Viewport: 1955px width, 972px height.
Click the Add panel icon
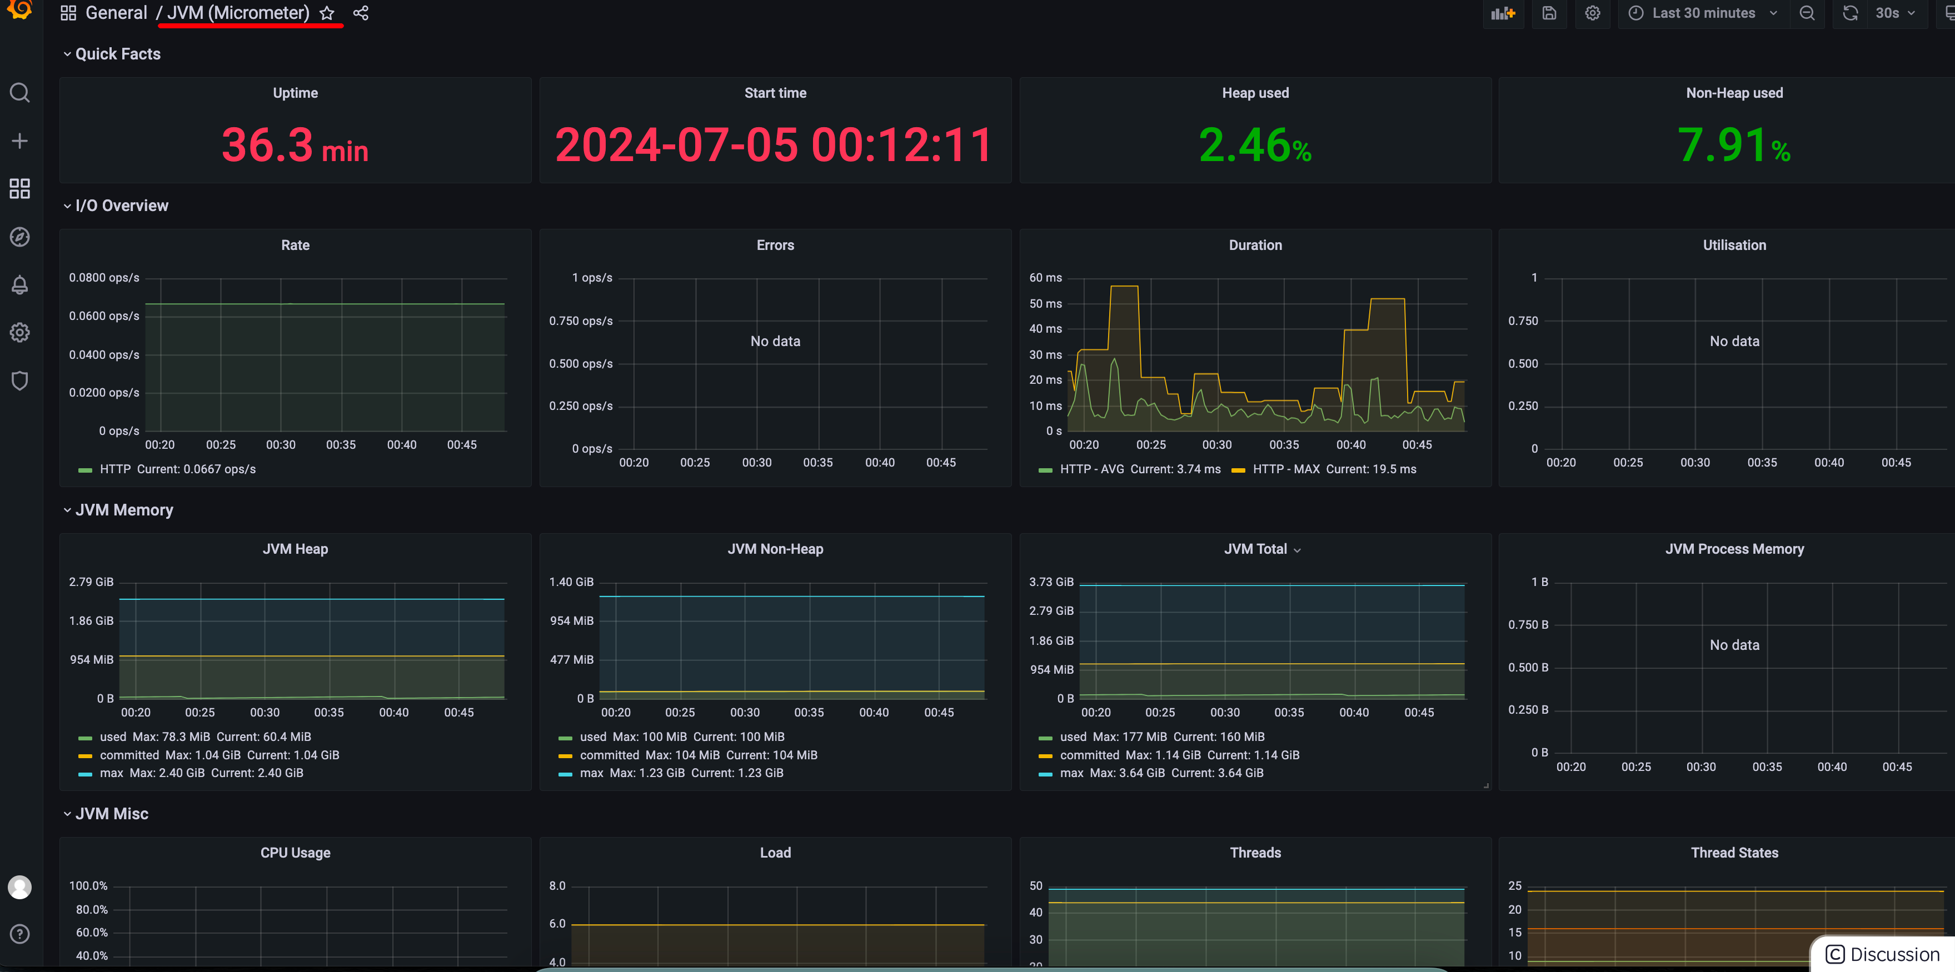tap(1503, 13)
